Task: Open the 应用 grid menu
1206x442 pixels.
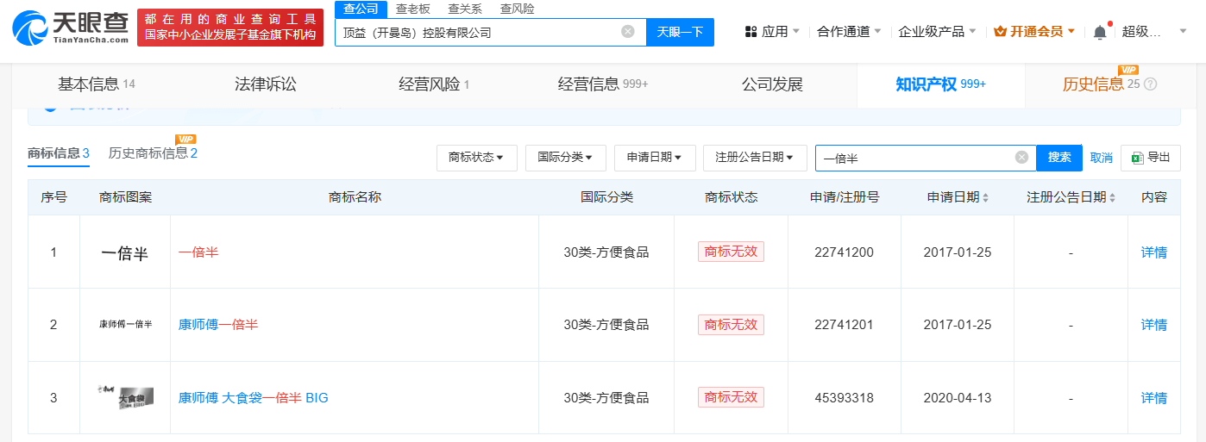Action: (770, 32)
